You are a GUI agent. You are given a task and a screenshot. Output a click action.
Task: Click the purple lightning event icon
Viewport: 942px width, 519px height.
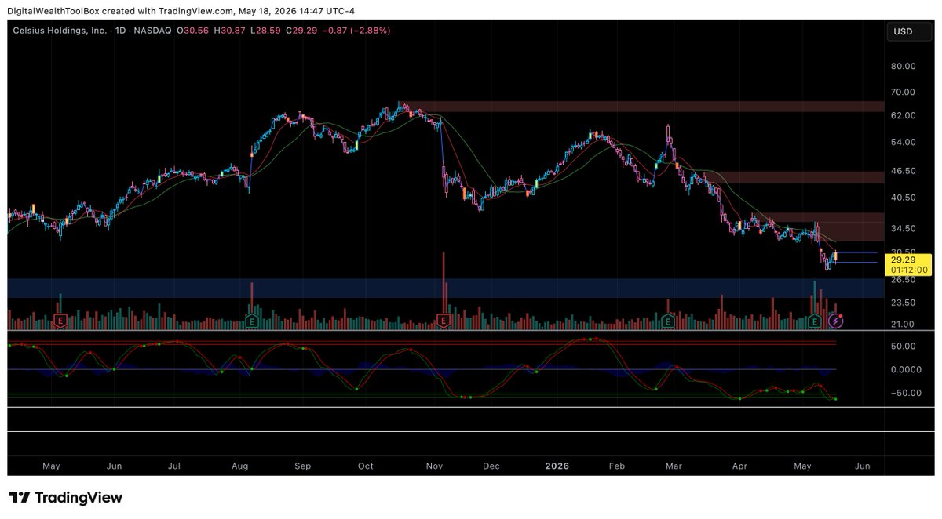click(837, 321)
